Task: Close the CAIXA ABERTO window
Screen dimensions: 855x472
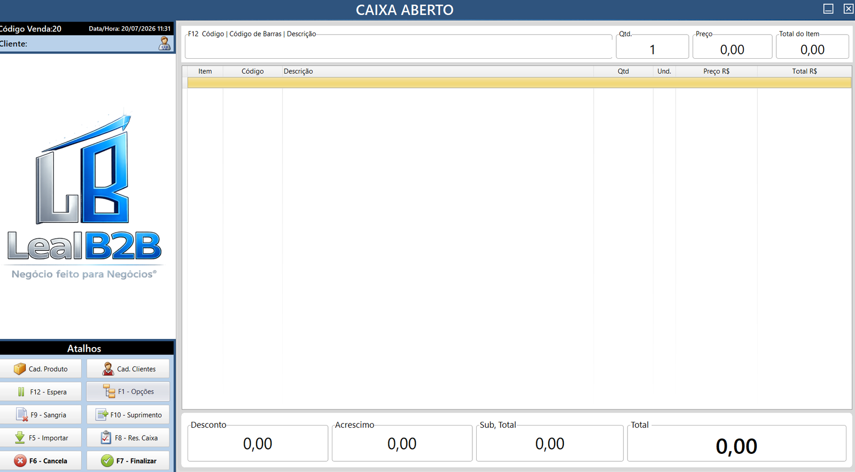Action: click(849, 9)
